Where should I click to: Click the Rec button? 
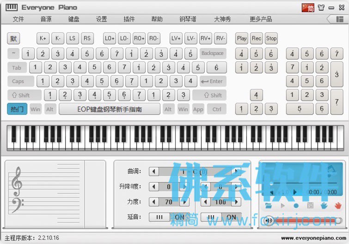click(257, 38)
